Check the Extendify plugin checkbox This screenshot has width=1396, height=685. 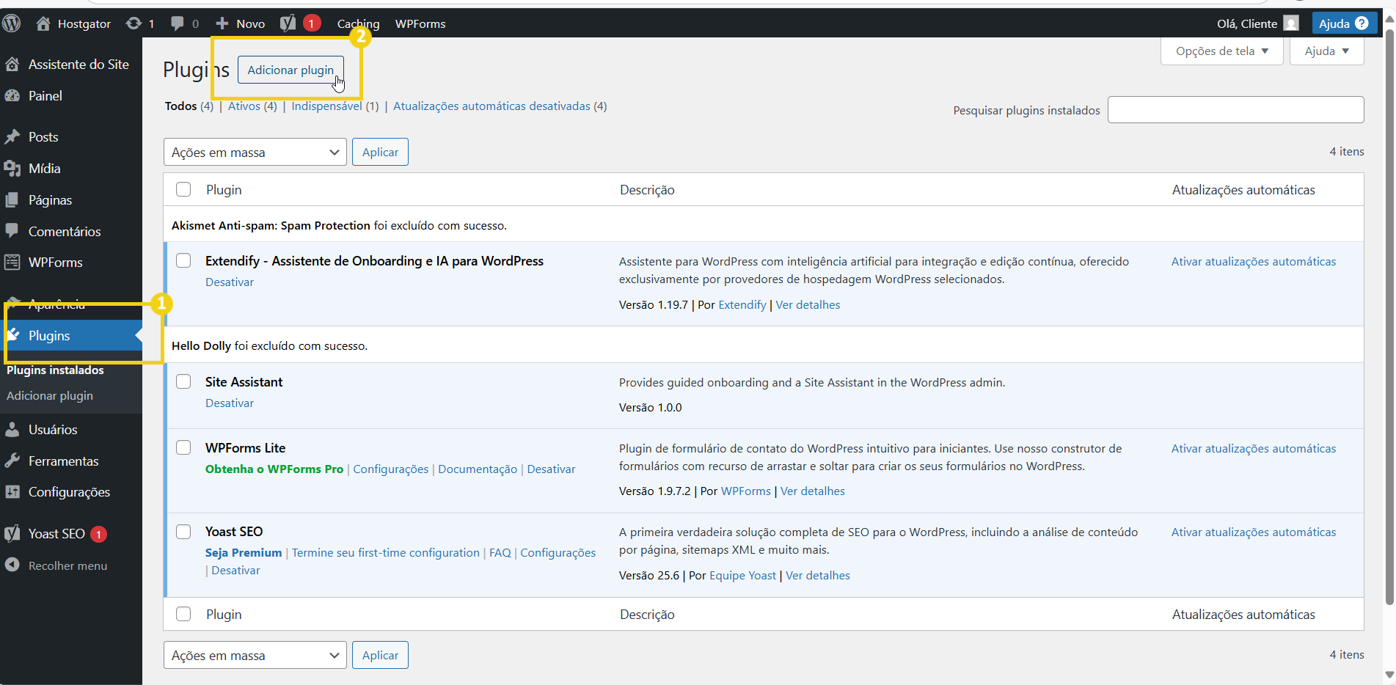click(183, 260)
